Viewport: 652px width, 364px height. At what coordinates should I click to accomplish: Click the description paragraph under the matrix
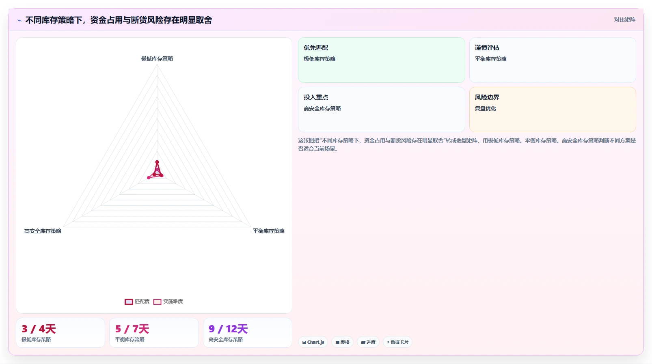[467, 144]
